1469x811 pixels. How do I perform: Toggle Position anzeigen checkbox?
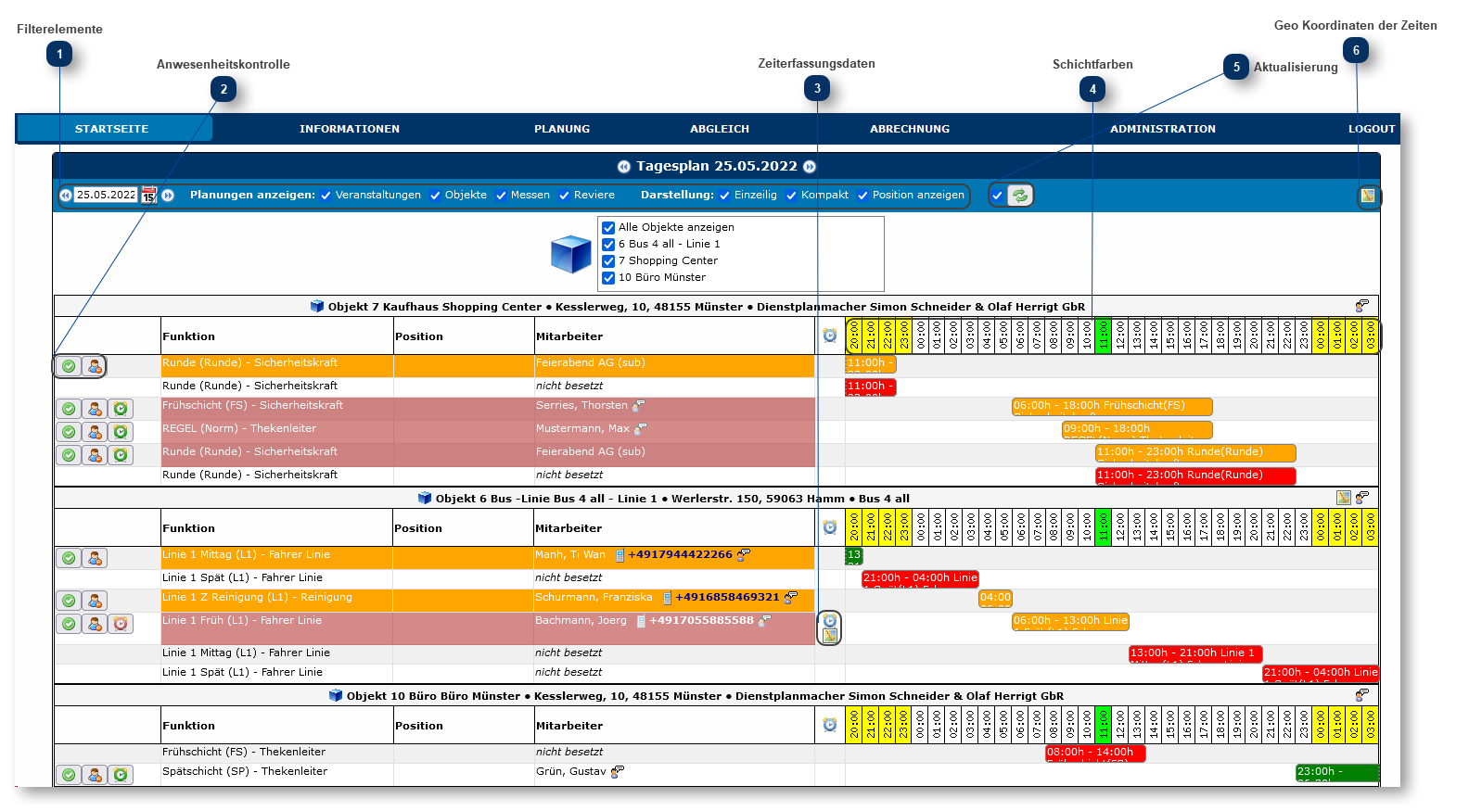pyautogui.click(x=862, y=196)
